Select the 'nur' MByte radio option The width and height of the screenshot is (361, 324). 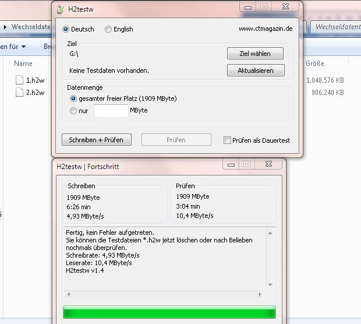click(x=73, y=111)
